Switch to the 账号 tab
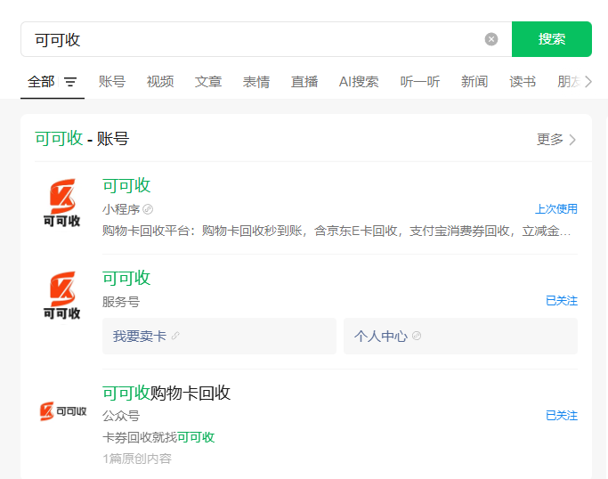The width and height of the screenshot is (608, 479). coord(112,82)
